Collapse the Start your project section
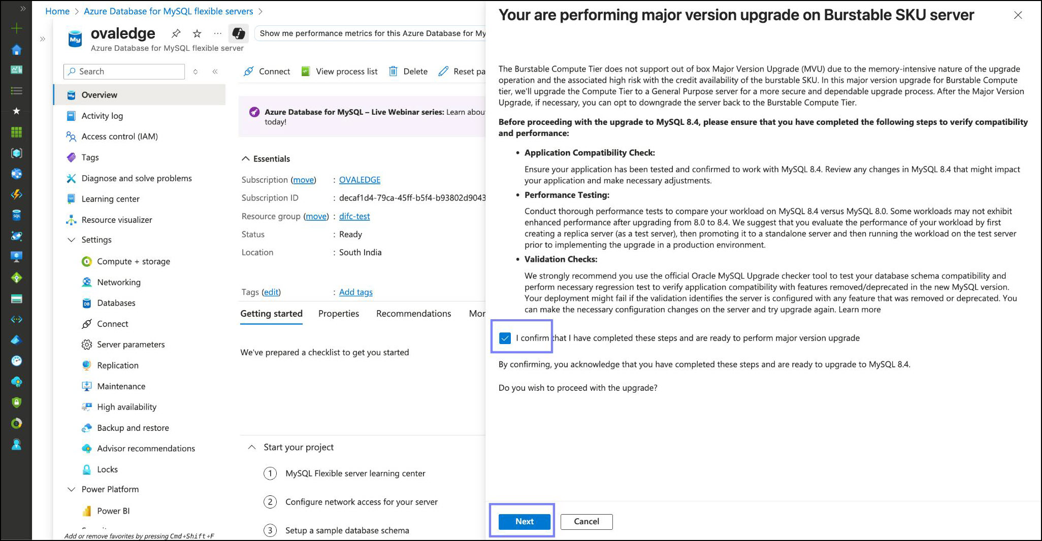 click(251, 447)
